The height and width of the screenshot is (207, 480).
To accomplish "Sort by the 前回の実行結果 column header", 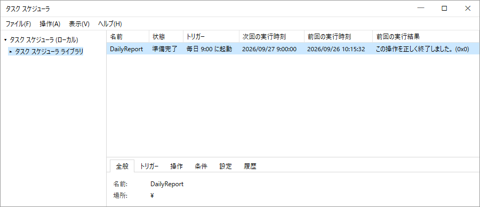I will click(x=426, y=36).
